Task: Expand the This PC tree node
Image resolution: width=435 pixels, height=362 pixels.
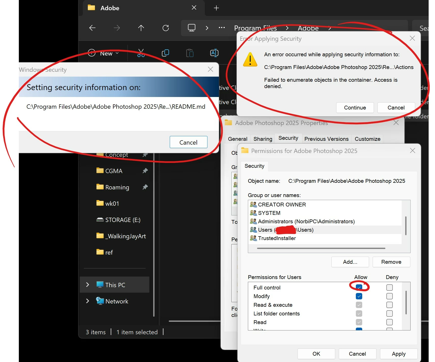Action: pos(88,285)
